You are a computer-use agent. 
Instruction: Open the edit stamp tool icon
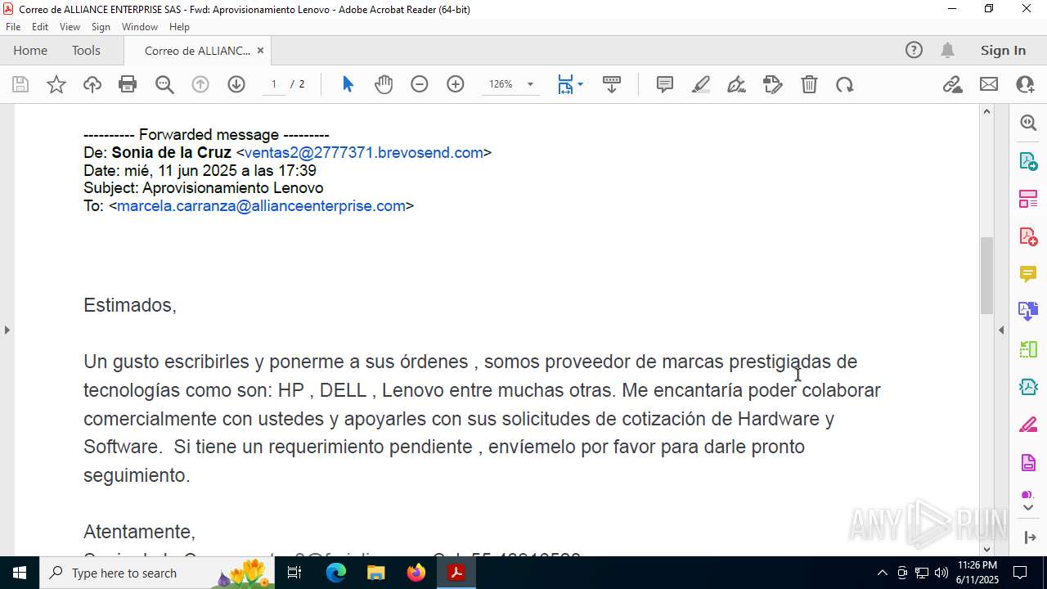point(773,84)
